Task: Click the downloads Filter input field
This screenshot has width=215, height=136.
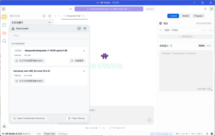Action: tap(49, 35)
